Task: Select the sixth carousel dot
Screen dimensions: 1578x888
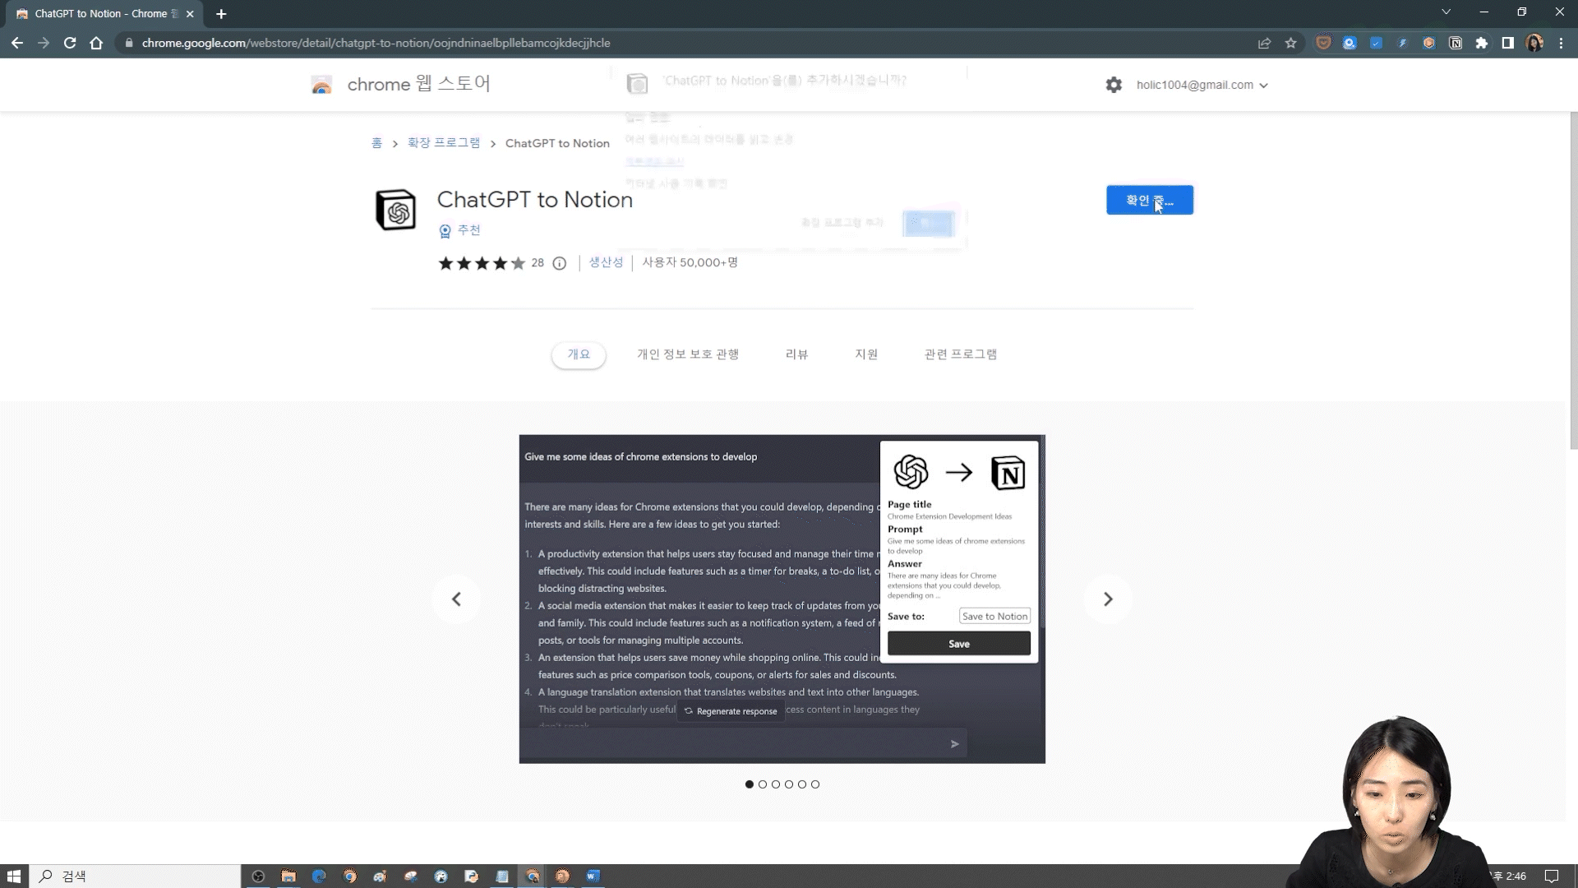Action: pos(815,784)
